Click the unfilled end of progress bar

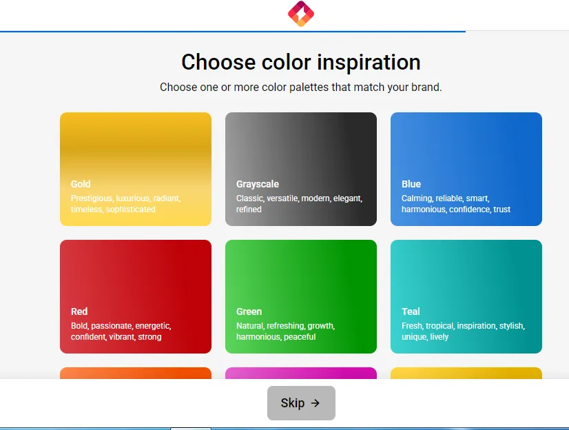coord(517,31)
